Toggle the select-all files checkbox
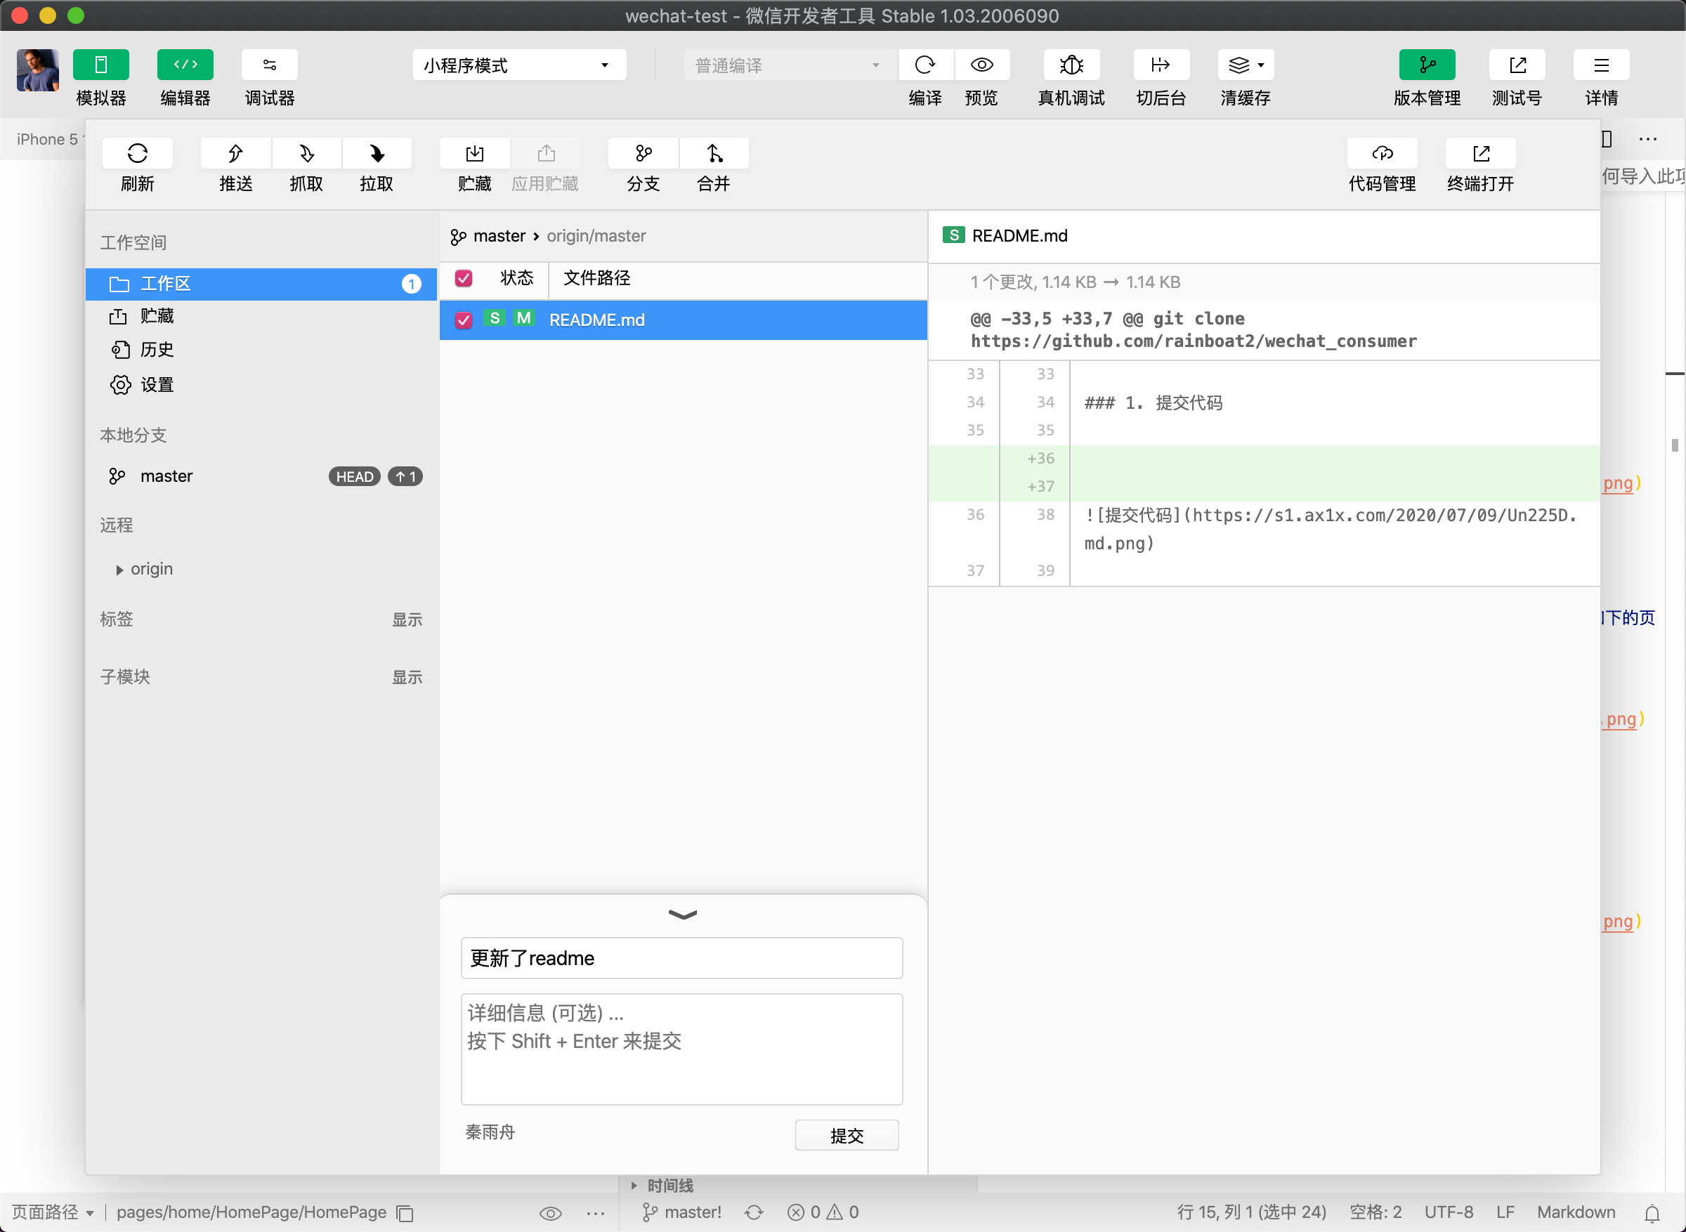1686x1232 pixels. (464, 279)
